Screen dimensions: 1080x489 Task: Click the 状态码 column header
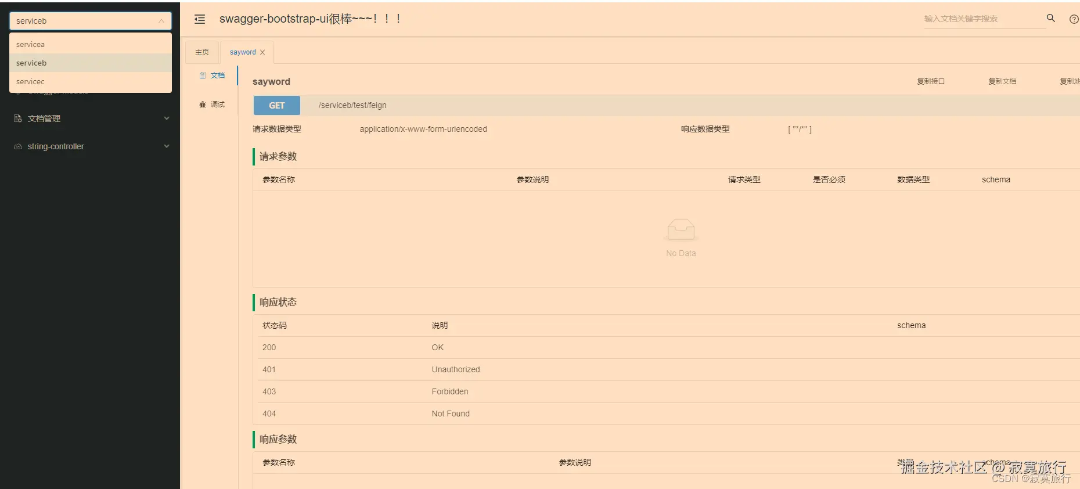click(275, 325)
